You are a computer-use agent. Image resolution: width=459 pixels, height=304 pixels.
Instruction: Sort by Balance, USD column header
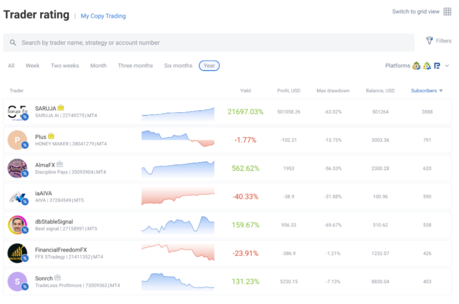pos(380,91)
